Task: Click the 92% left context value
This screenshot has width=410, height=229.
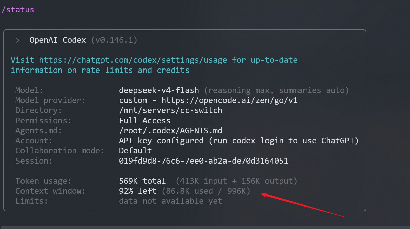Action: 138,191
